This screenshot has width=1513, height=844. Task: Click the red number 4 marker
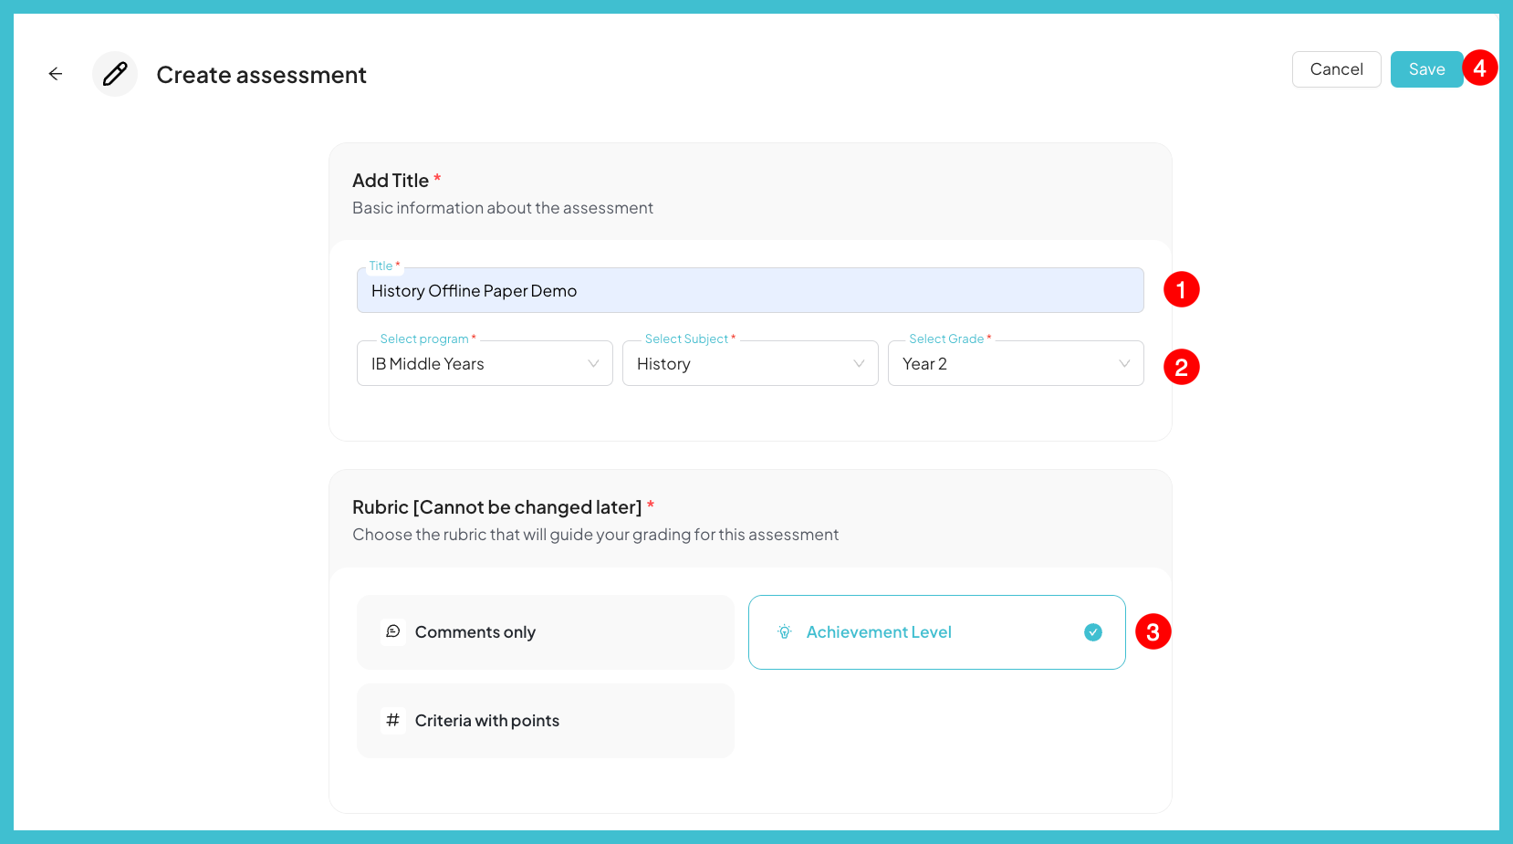(x=1479, y=68)
